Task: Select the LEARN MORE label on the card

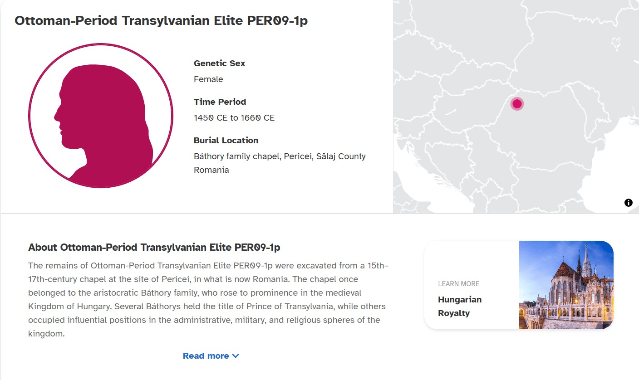Action: [x=459, y=283]
